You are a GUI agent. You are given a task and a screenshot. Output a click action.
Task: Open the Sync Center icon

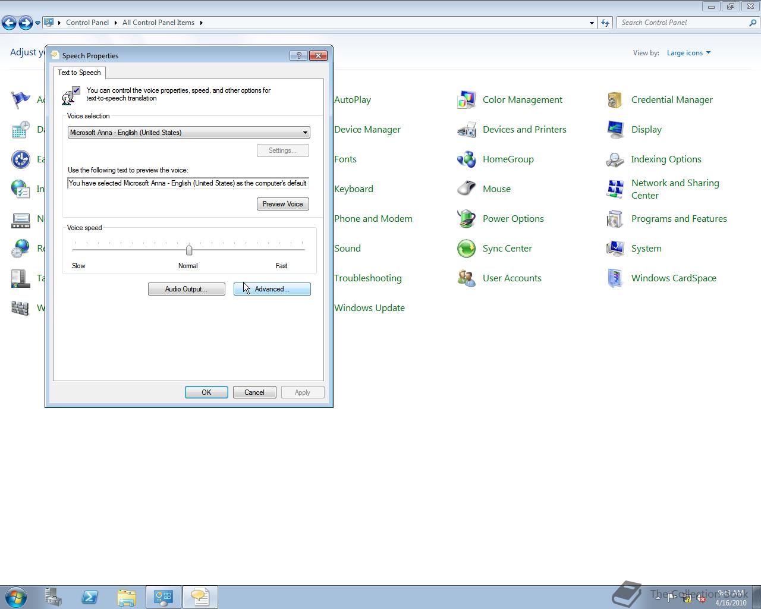point(467,249)
